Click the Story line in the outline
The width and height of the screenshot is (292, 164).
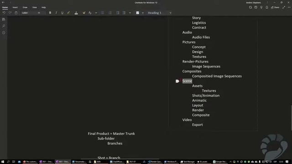[197, 18]
